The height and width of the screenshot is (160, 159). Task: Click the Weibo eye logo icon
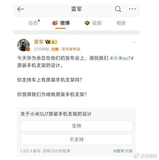click(x=55, y=23)
